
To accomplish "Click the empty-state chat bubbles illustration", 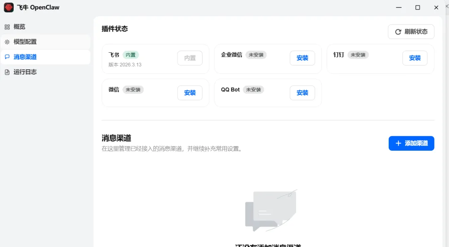I will point(271,210).
